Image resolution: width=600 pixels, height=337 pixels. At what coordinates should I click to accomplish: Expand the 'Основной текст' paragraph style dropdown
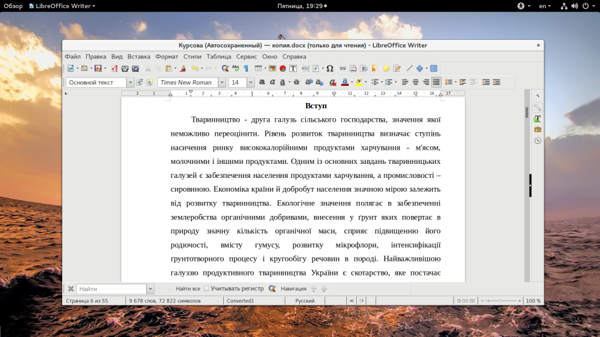click(x=130, y=82)
